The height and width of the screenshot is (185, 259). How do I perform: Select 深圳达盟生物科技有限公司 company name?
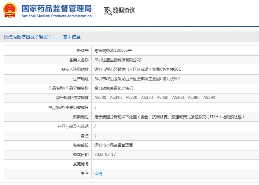[x=118, y=60]
